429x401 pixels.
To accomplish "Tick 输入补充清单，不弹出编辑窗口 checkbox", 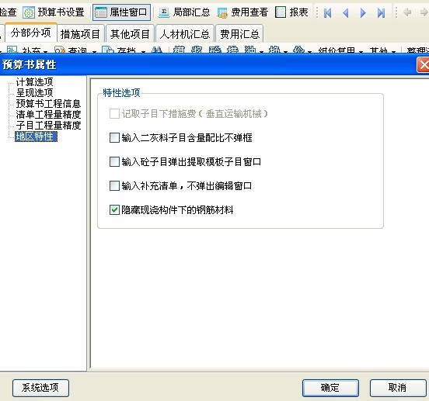I will coord(114,185).
